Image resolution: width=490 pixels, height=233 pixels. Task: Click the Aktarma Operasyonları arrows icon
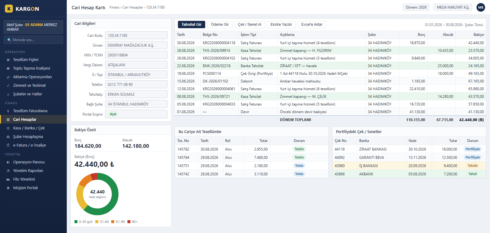[x=8, y=77]
